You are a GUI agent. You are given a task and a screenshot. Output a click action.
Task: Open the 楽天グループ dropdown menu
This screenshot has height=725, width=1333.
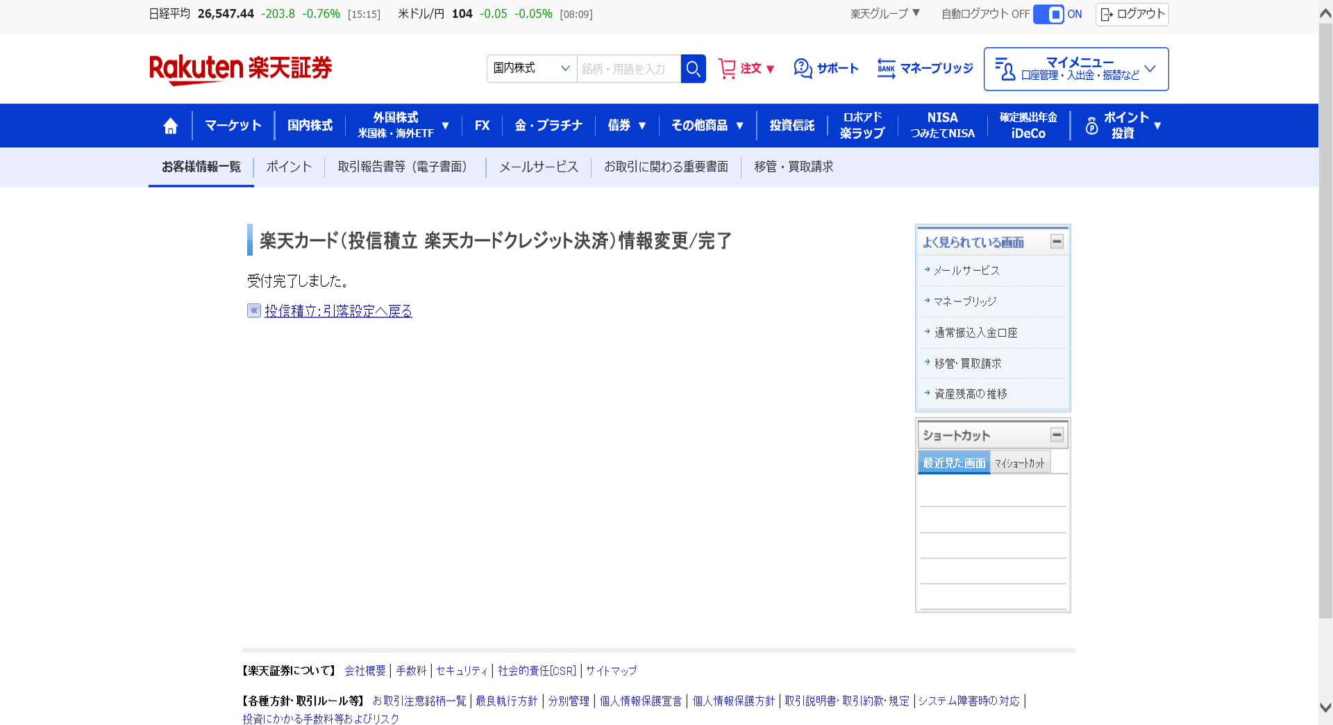[885, 14]
